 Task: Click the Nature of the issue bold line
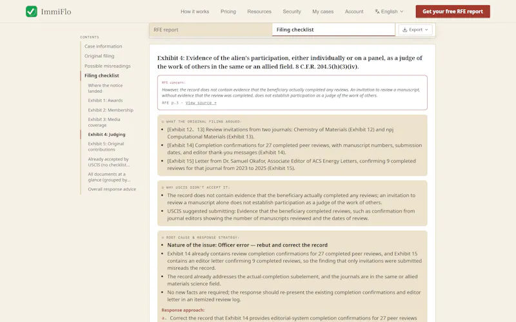pos(247,245)
